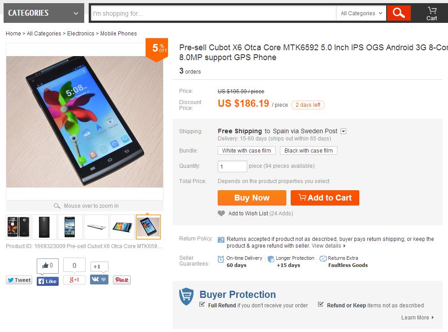Screen dimensions: 448x332
Task: Select the White with case film bundle
Action: point(246,151)
